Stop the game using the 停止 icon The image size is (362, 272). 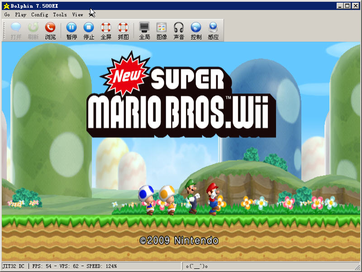(89, 30)
